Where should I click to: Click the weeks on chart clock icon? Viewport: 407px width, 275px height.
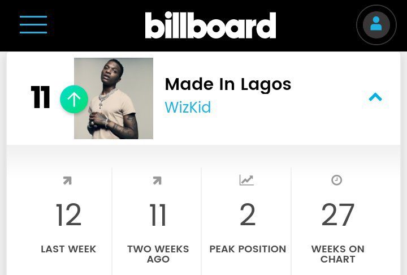(337, 181)
